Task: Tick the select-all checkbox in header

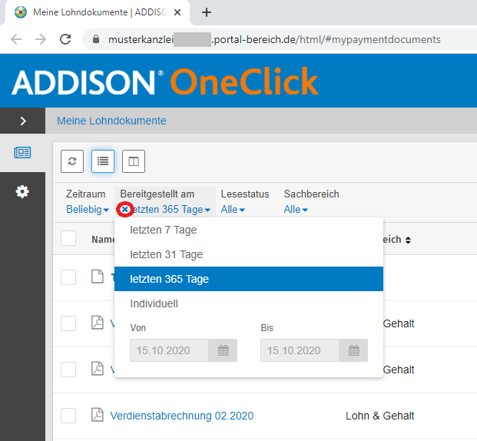Action: [68, 239]
